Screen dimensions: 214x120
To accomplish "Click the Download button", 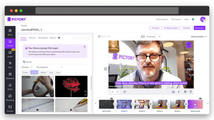I will [x=199, y=28].
